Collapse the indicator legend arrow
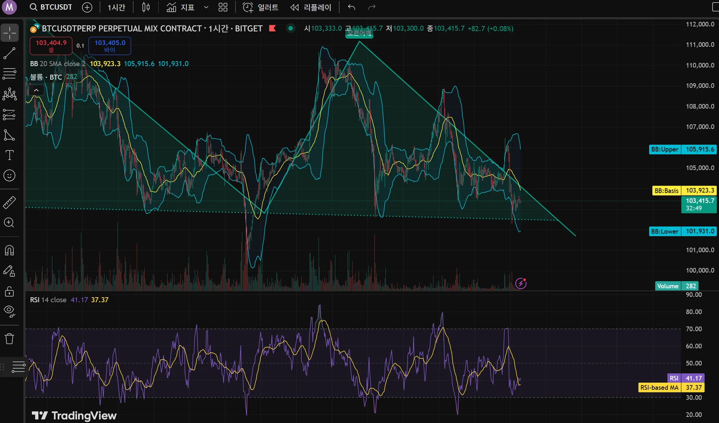The image size is (719, 423). pos(36,90)
